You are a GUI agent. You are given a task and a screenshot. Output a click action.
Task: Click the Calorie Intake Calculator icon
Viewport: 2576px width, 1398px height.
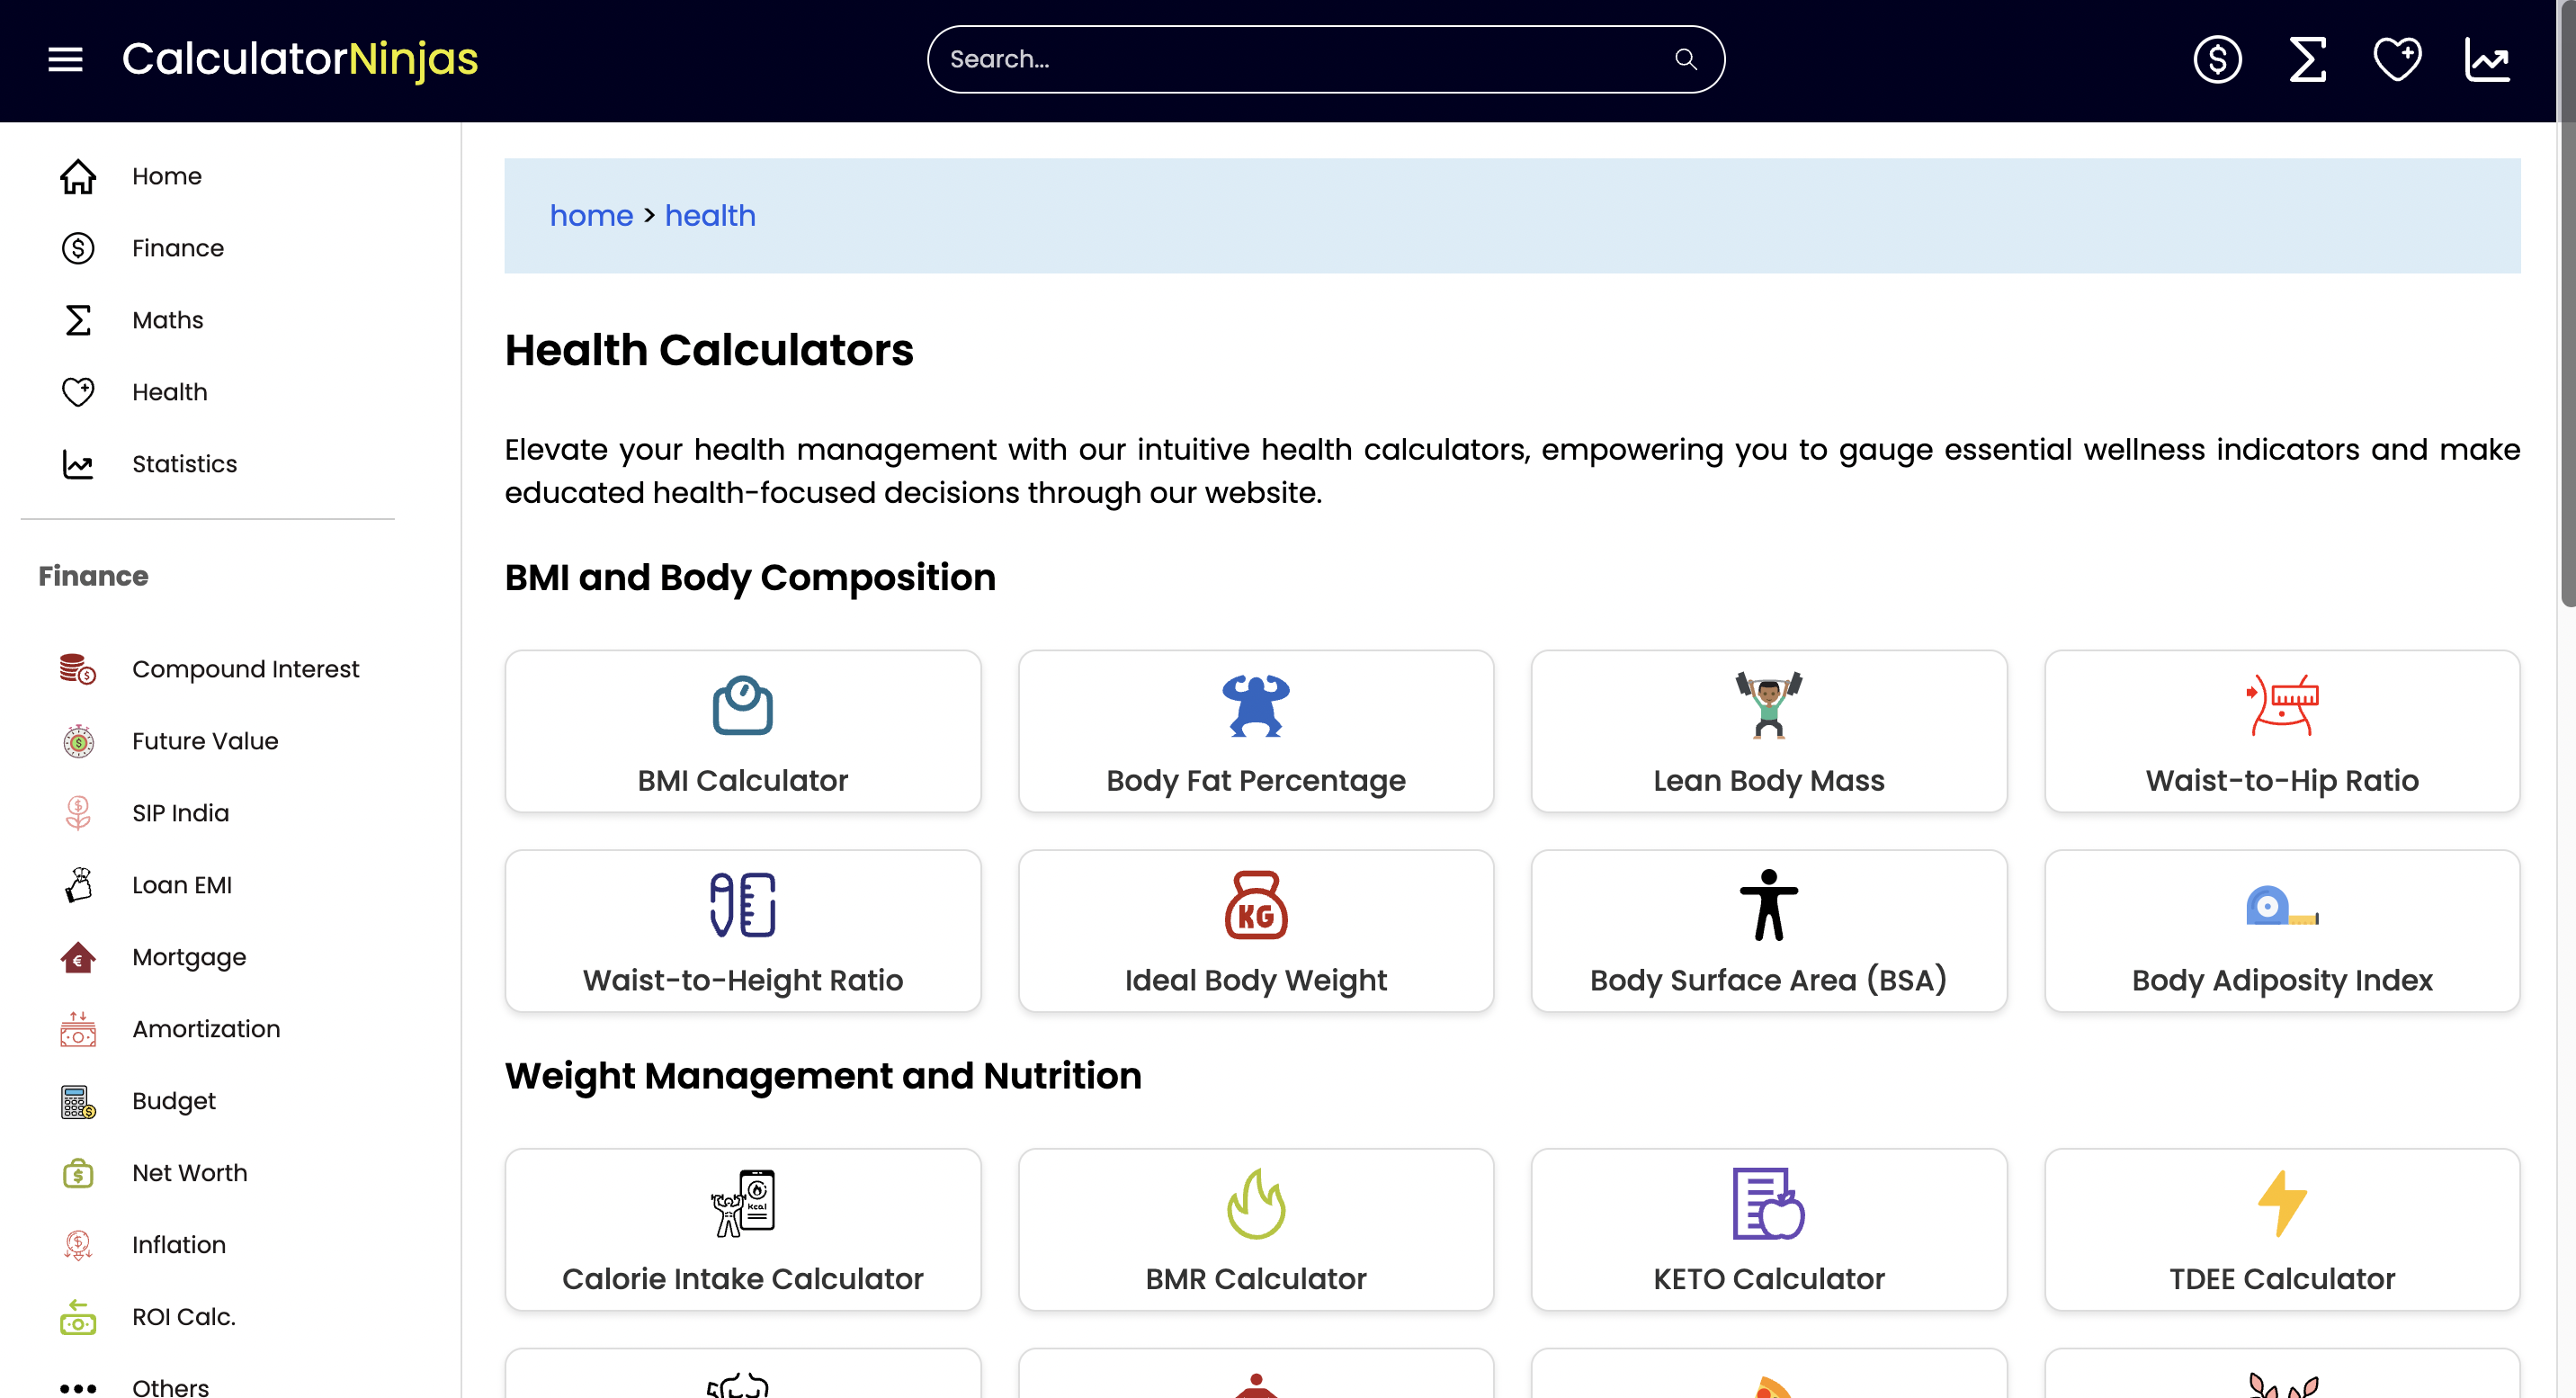click(x=743, y=1203)
